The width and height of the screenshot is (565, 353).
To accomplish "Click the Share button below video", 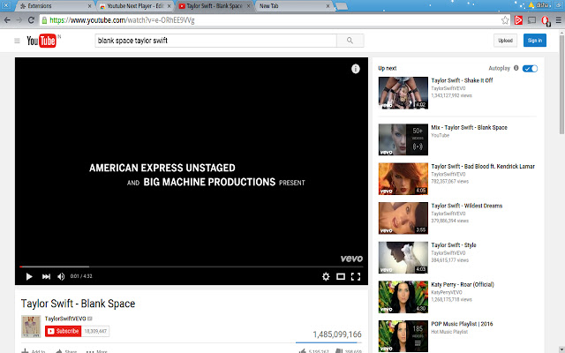I will (66, 351).
